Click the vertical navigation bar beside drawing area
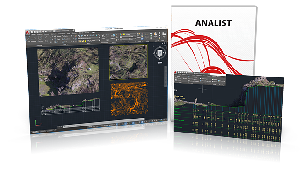This screenshot has height=175, width=304. [x=166, y=77]
